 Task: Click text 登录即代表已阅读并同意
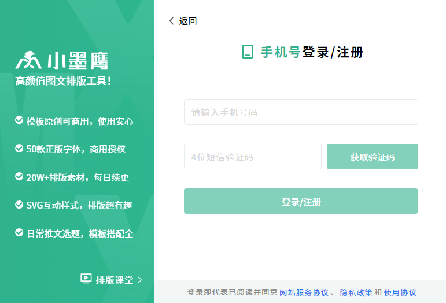[232, 293]
